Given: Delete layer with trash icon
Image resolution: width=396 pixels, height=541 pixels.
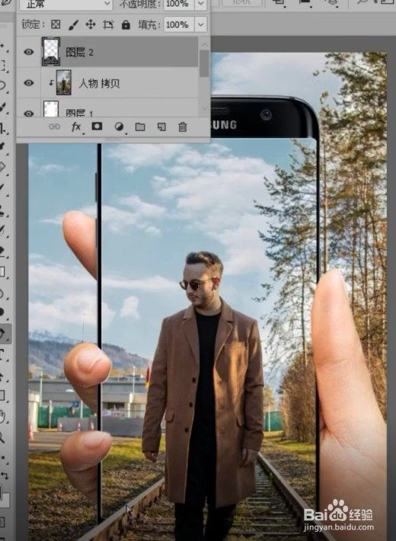Looking at the screenshot, I should [x=183, y=127].
